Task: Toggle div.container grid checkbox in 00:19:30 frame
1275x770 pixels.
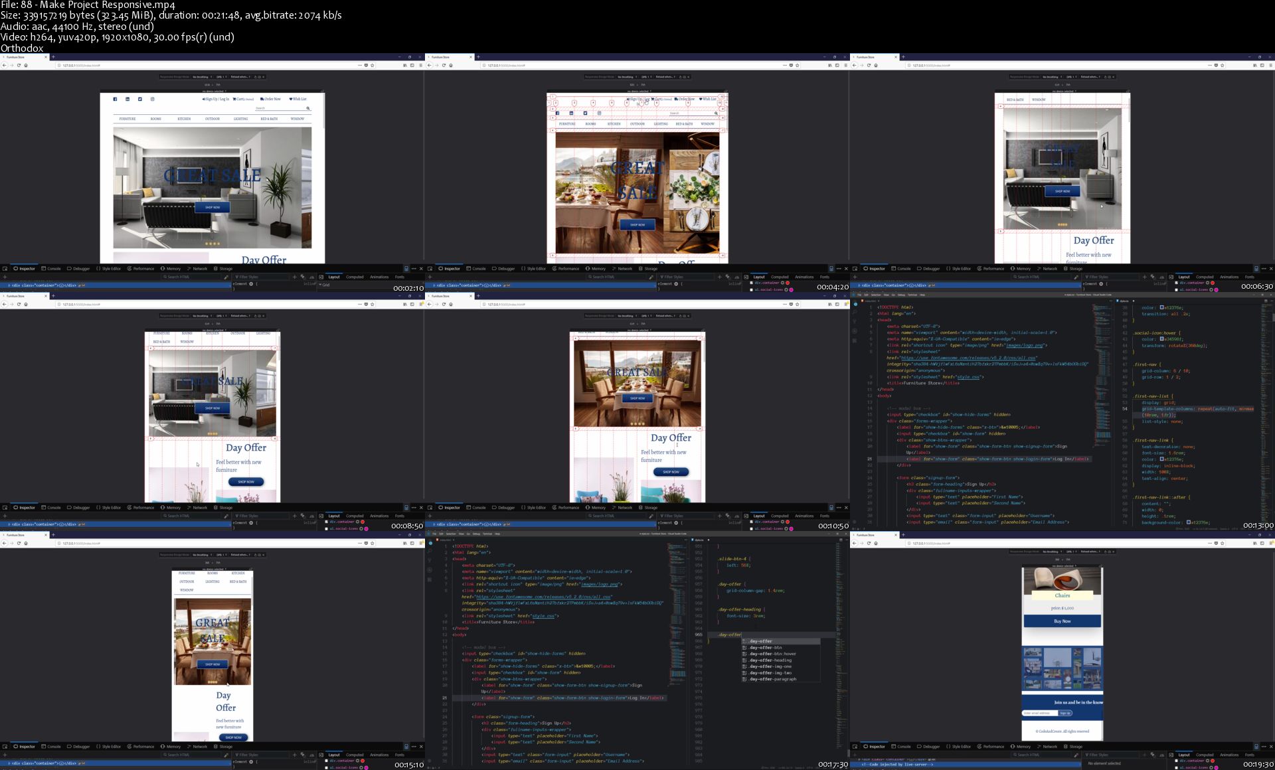Action: coord(1176,761)
